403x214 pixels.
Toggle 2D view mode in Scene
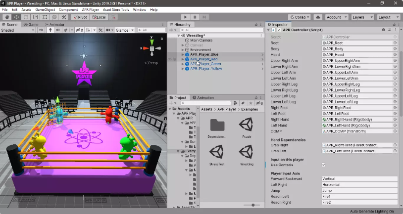[x=41, y=30]
